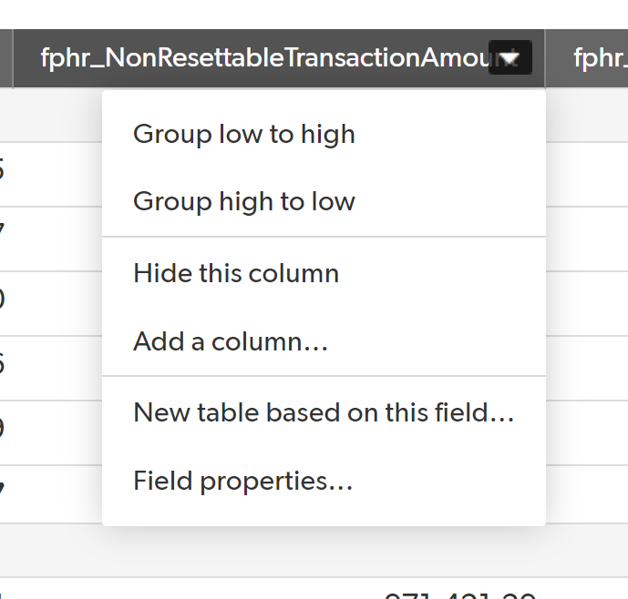
Task: Select the next fphr_ column header on right
Action: click(x=601, y=57)
